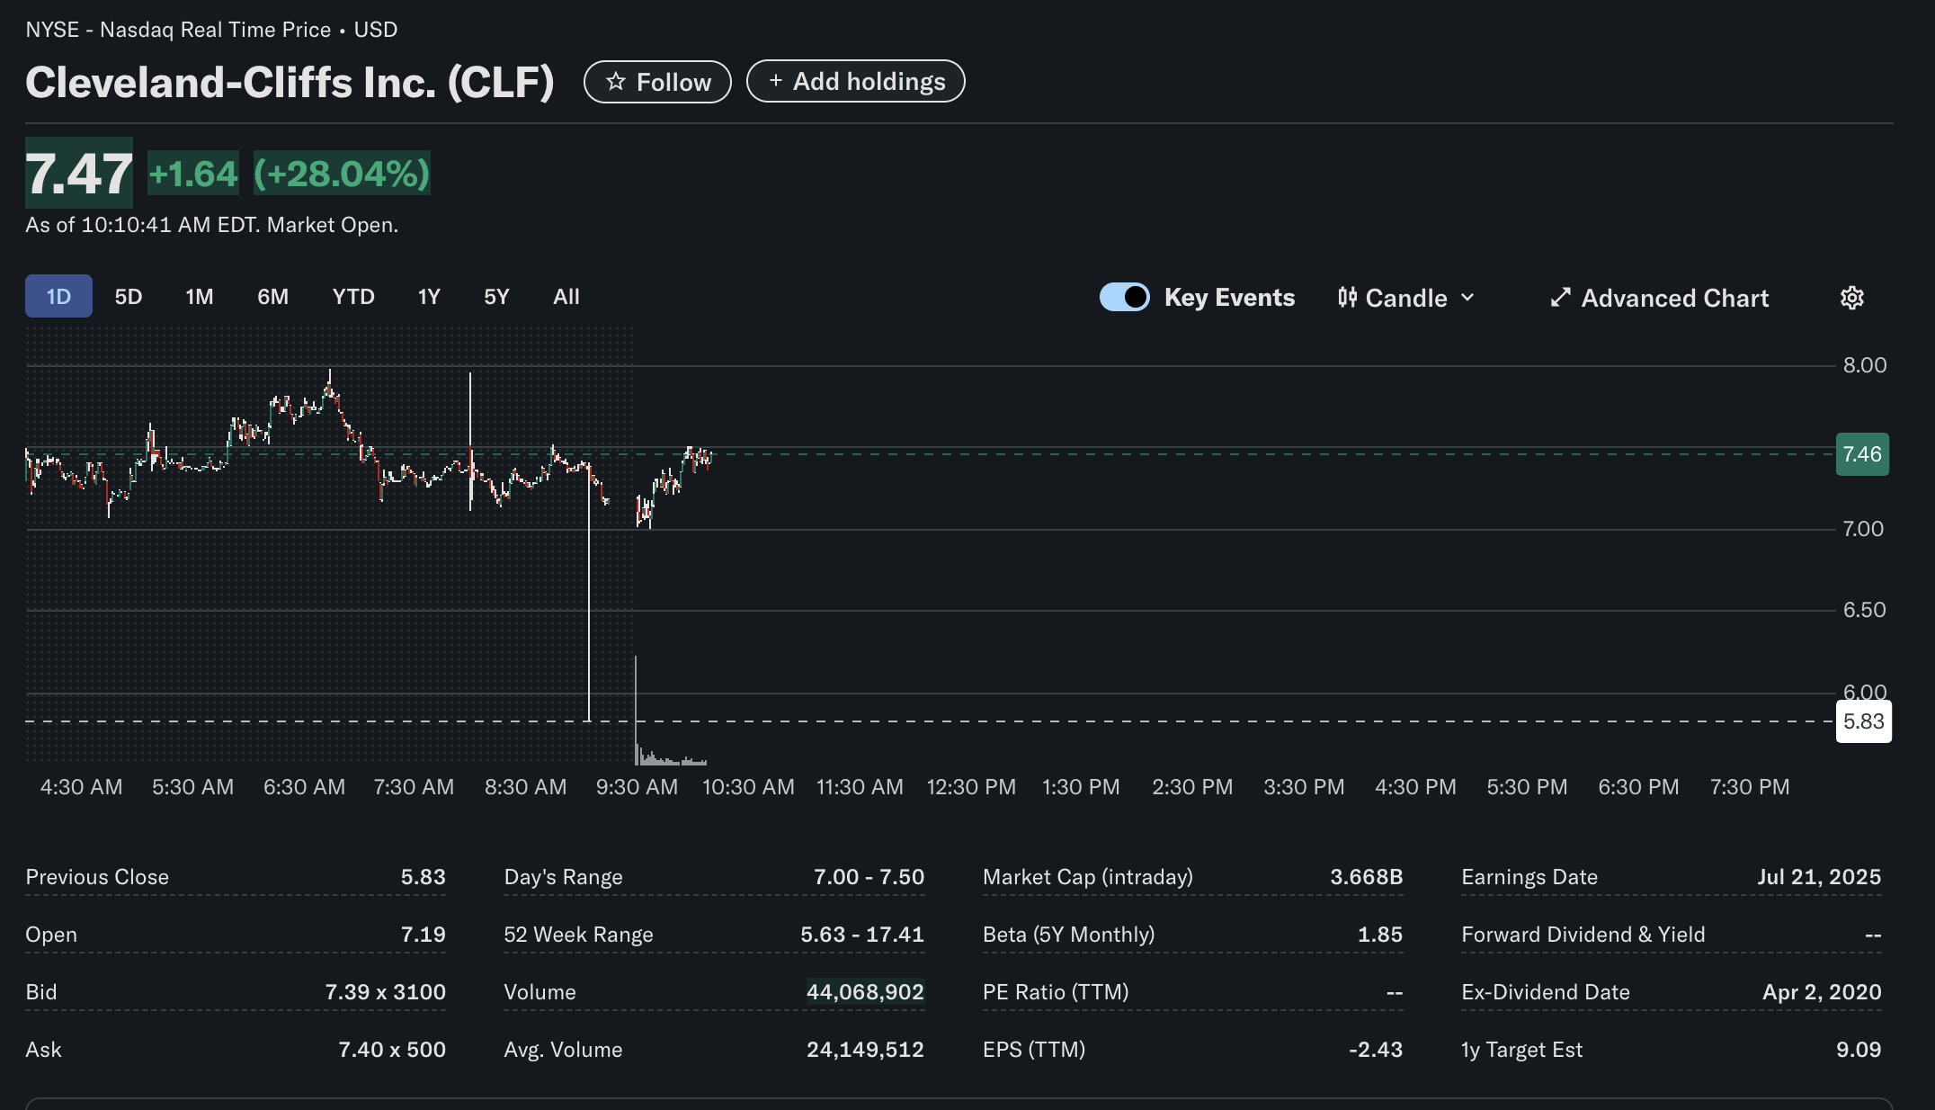Open the Advanced Chart link
1935x1110 pixels.
1660,298
